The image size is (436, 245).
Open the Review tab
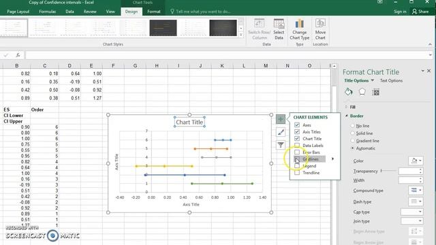[x=90, y=12]
